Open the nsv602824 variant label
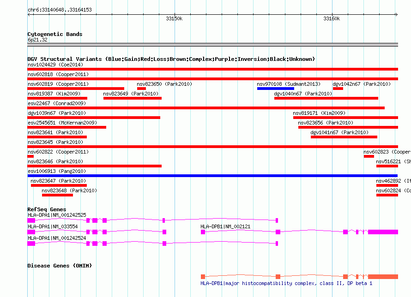This screenshot has height=297, width=411. coord(393,190)
